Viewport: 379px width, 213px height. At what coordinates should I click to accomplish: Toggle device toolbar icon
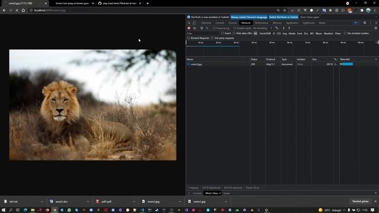click(194, 22)
